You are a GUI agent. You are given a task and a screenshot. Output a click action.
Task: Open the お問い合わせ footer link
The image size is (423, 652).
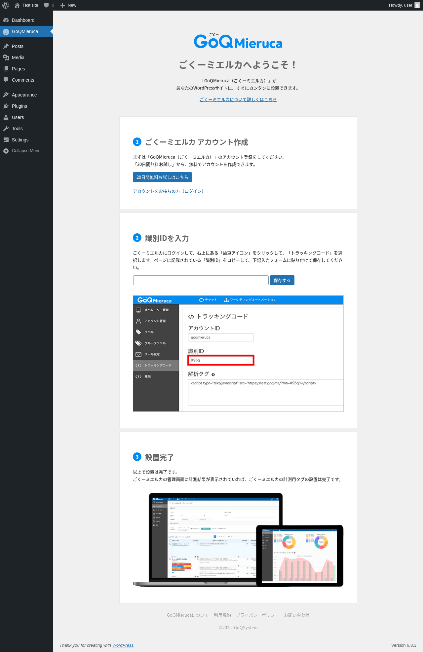pyautogui.click(x=297, y=615)
